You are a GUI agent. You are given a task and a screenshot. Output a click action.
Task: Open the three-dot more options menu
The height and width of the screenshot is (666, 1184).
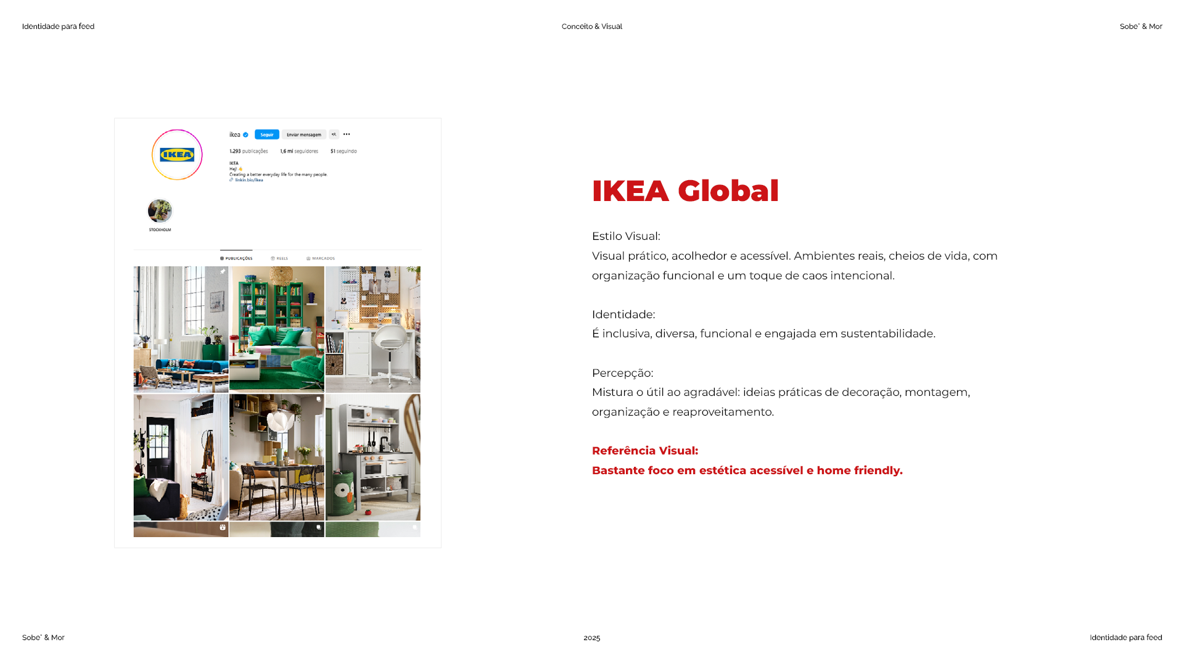(x=347, y=134)
